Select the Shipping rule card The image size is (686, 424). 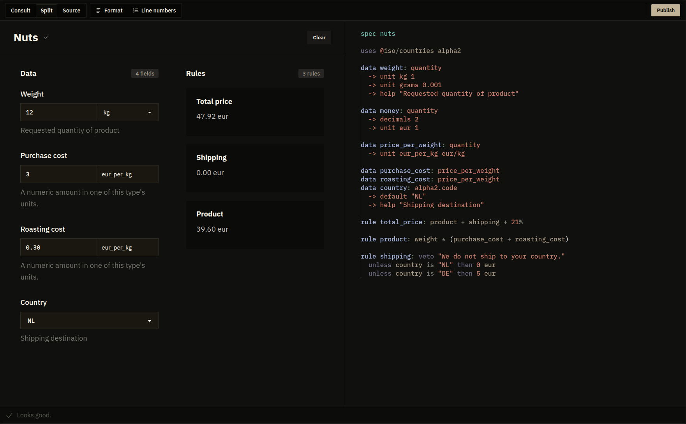[x=255, y=168]
